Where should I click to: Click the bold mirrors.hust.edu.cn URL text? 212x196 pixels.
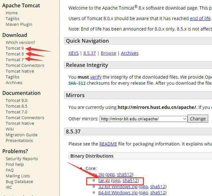coord(157,107)
